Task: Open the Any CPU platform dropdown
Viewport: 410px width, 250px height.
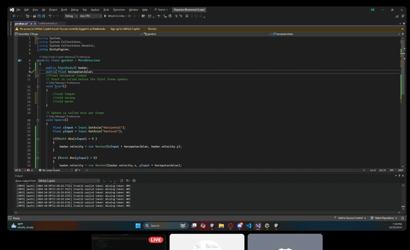Action: 90,16
